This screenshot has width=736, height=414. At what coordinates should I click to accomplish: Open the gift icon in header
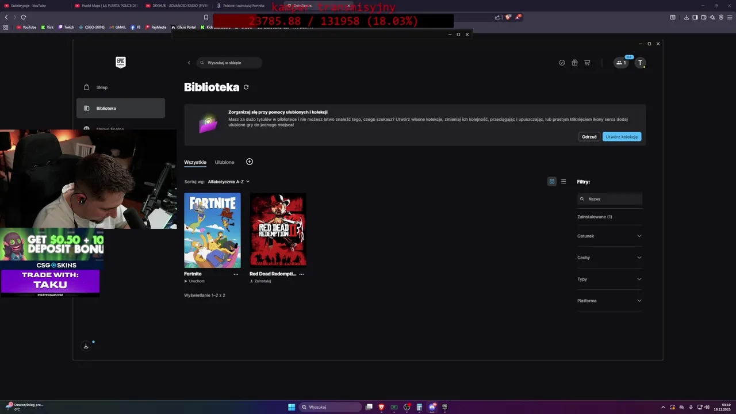point(574,63)
